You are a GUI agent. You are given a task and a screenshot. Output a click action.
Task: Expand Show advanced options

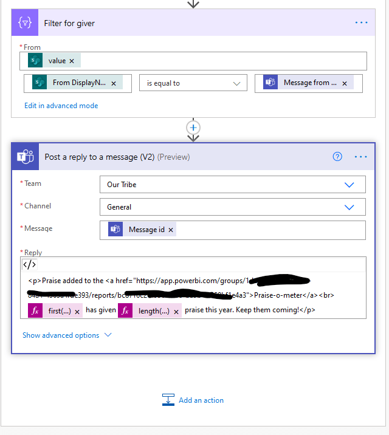pyautogui.click(x=67, y=335)
